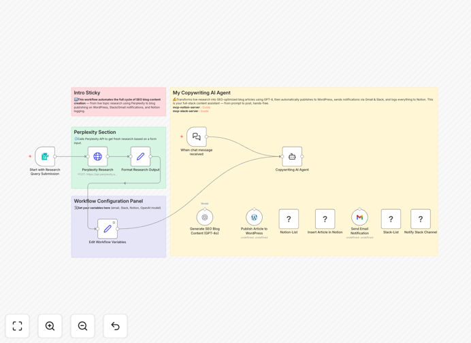Reset the canvas zoom with undo arrow
The image size is (471, 343).
pos(115,326)
